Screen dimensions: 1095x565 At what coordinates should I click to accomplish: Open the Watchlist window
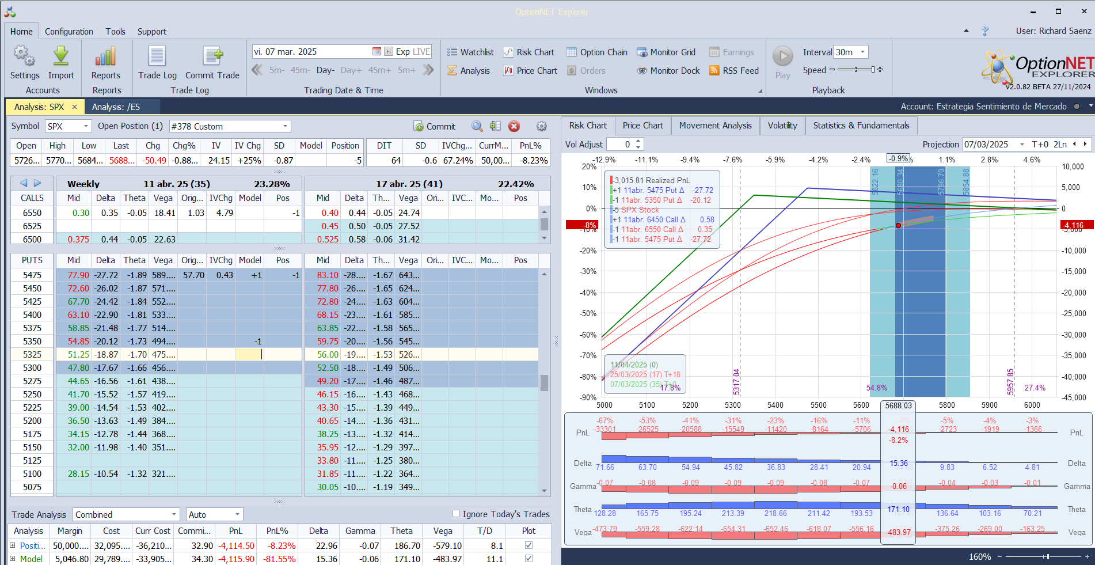coord(470,52)
